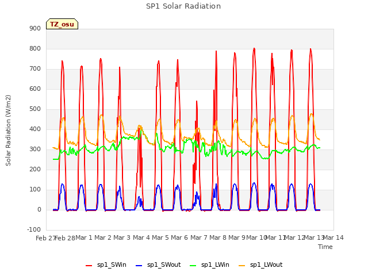
Task: Click the green sp1_LWin legend swatch
Action: [x=193, y=266]
